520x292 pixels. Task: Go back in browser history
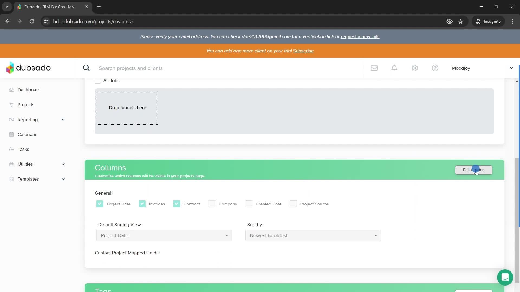coord(8,21)
